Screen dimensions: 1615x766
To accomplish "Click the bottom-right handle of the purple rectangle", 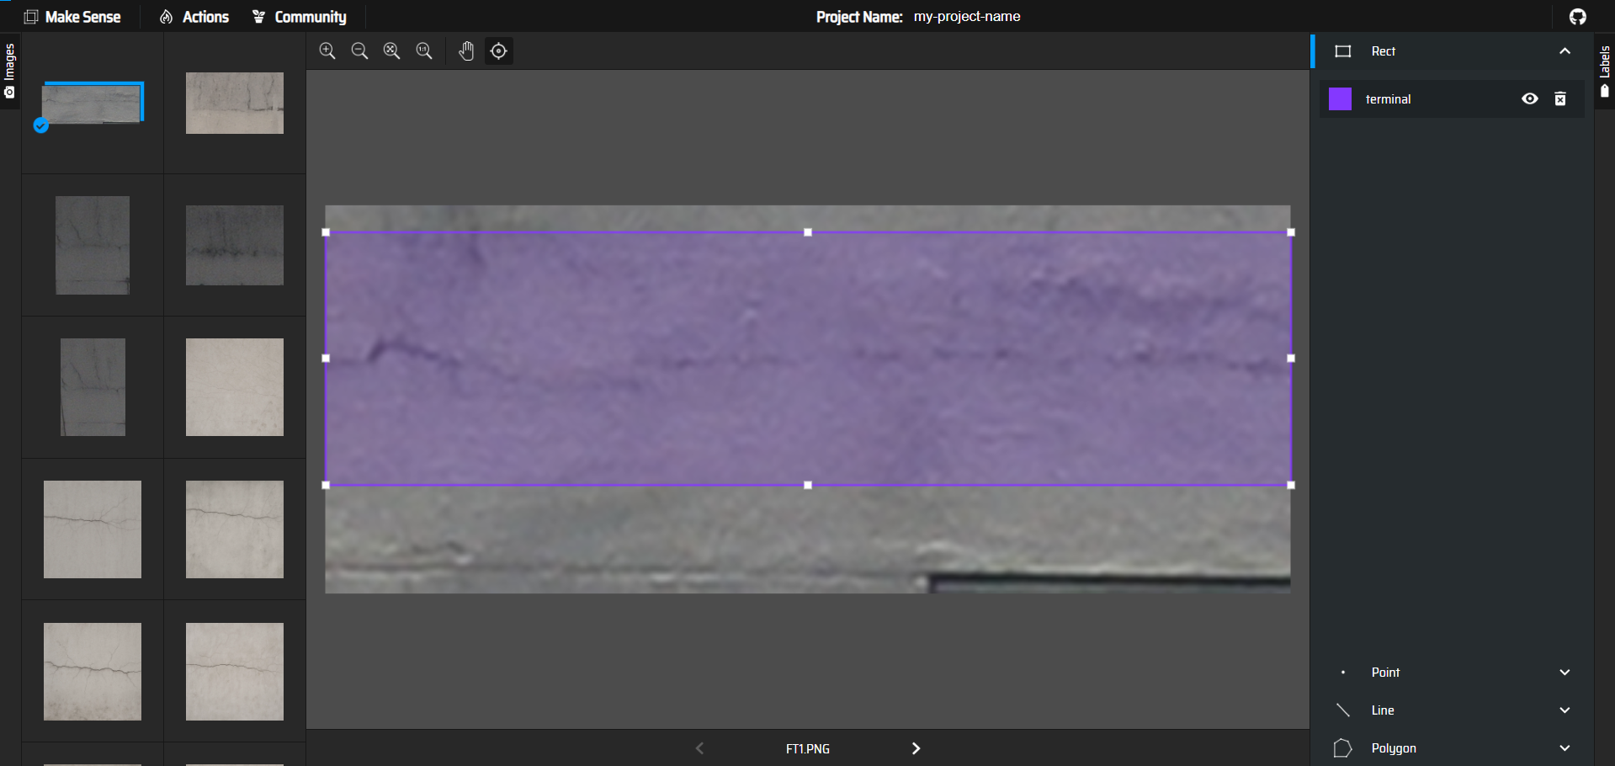I will pyautogui.click(x=1291, y=485).
